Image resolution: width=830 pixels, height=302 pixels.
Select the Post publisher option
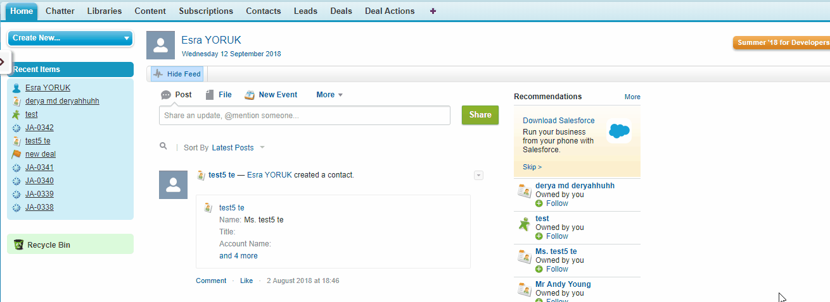click(x=176, y=95)
